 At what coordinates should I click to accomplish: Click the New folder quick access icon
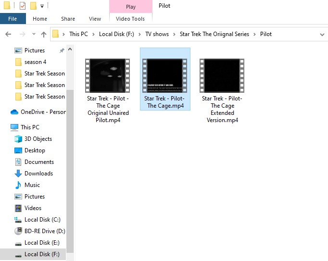coord(33,6)
